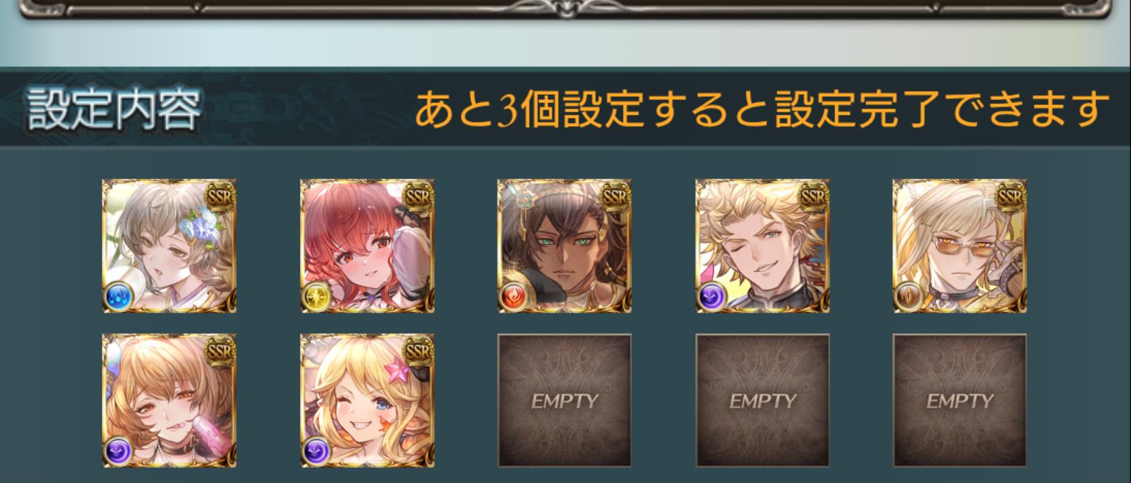This screenshot has height=483, width=1131.
Task: Select the blonde girl with pink star hairpin
Action: point(367,401)
